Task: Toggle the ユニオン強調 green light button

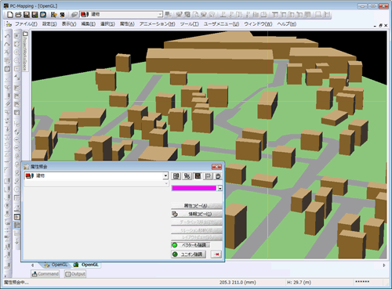Action: 189,255
